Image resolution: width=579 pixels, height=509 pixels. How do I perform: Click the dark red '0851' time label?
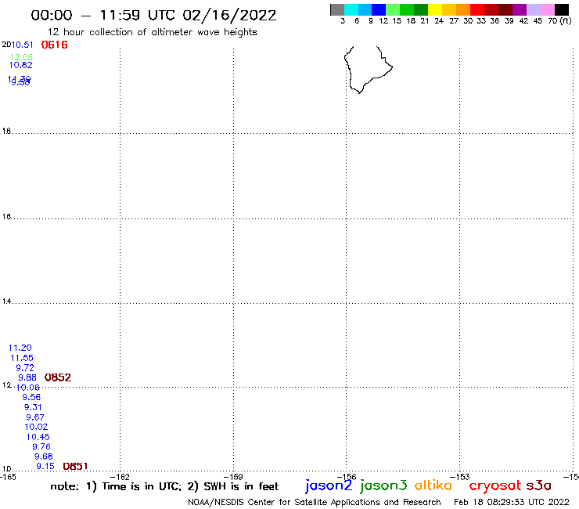pyautogui.click(x=75, y=467)
